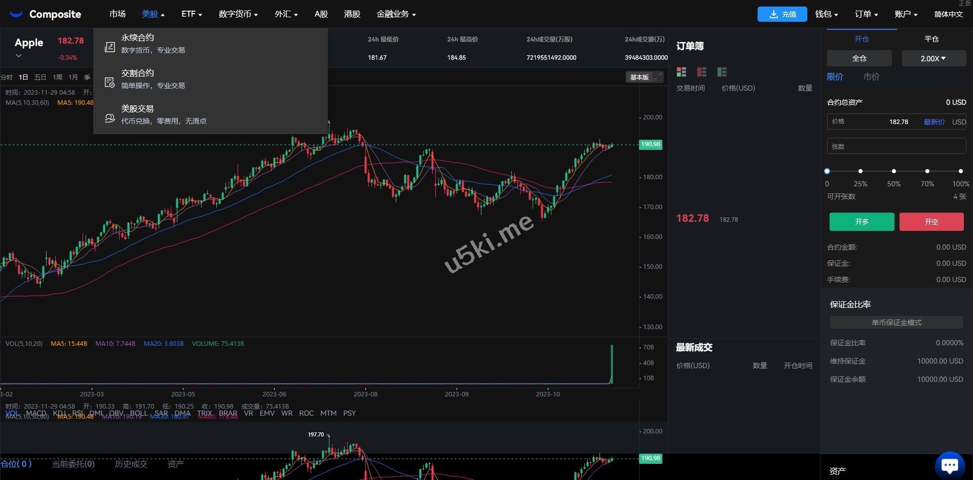Click the 美股交易 token swap icon

[x=109, y=118]
